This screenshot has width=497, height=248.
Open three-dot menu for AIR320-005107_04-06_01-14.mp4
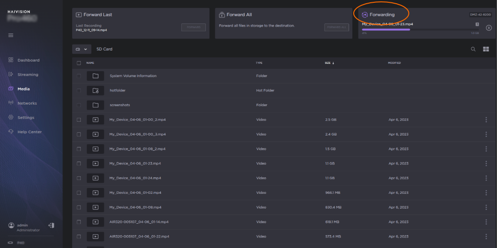(x=486, y=222)
